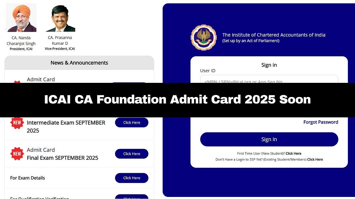Click the For Exam Details label
The image size is (355, 199).
point(28,178)
